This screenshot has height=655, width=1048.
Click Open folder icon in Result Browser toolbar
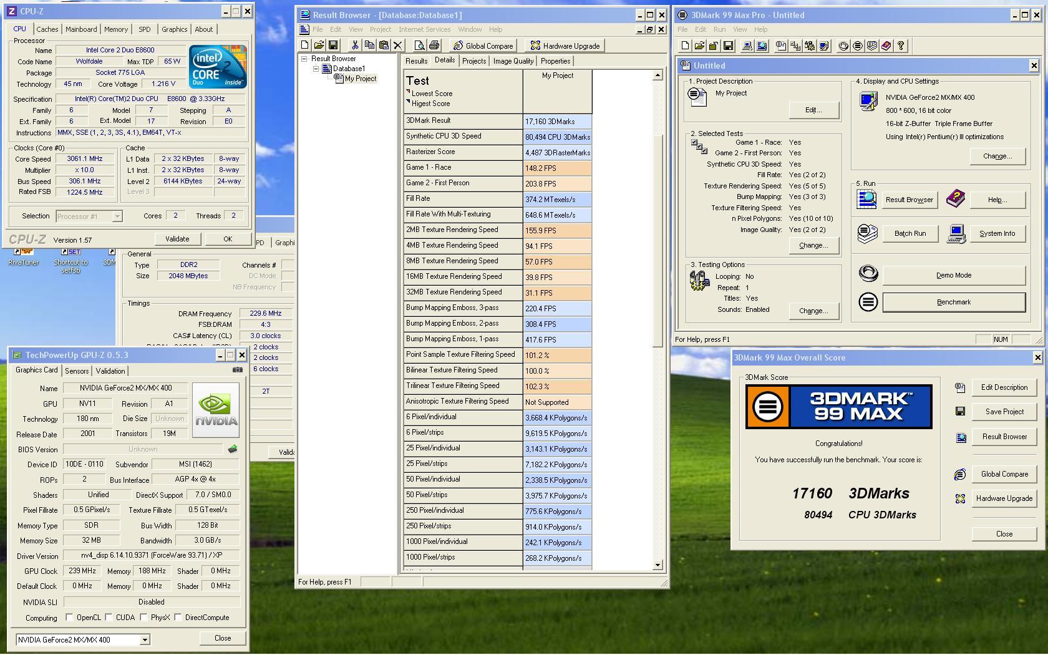(x=319, y=45)
